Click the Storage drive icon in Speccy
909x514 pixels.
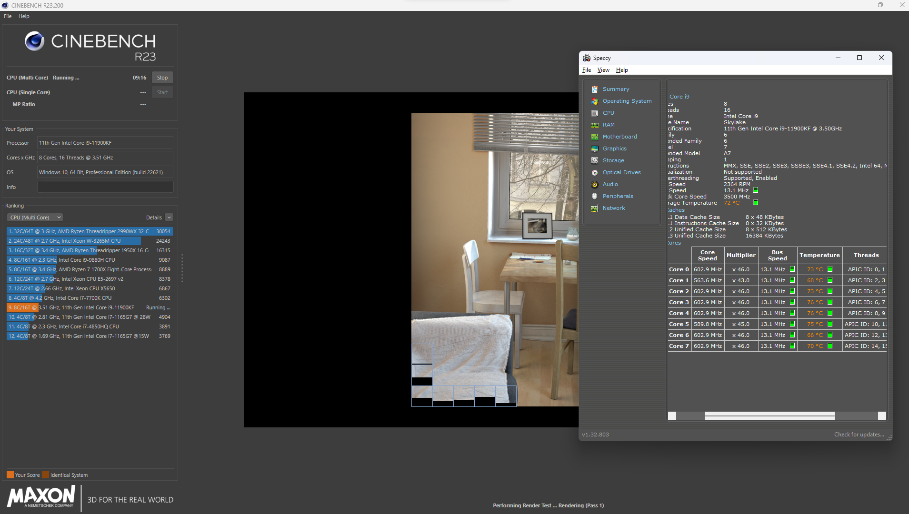pyautogui.click(x=594, y=160)
